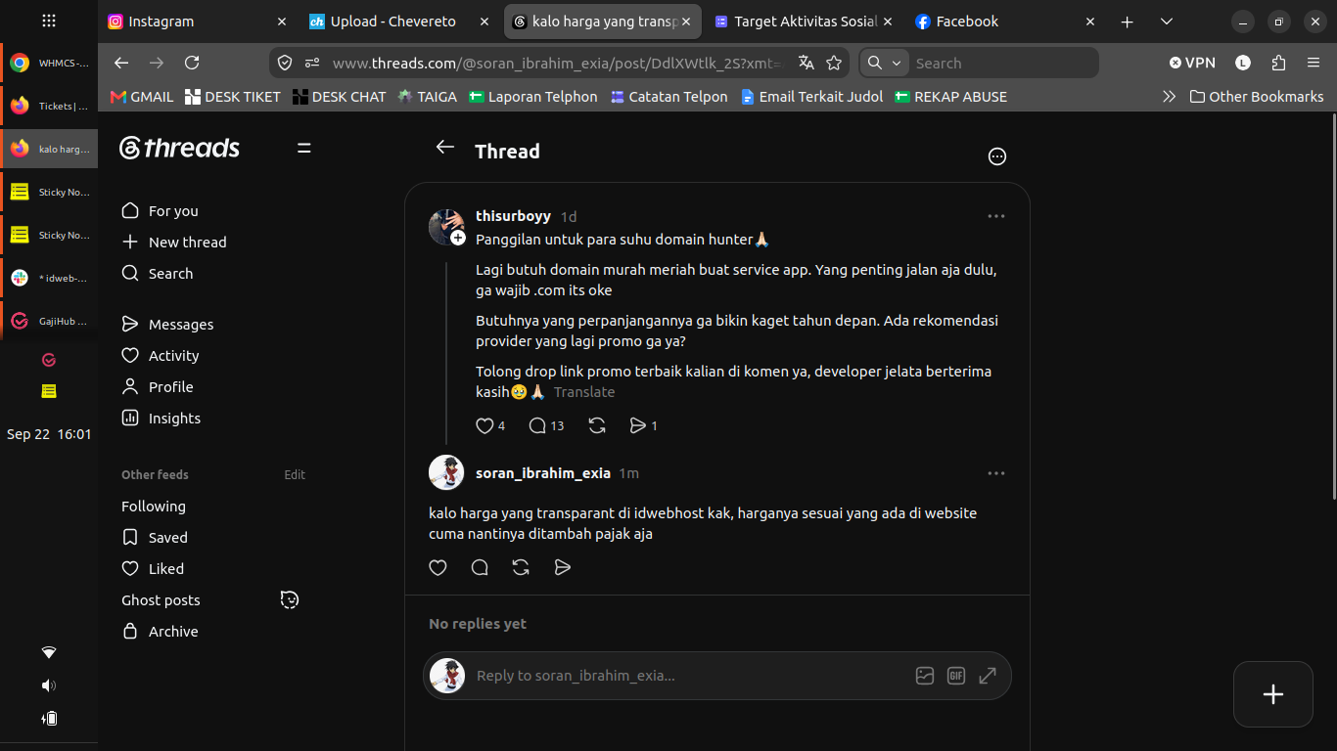
Task: Click Edit next to Other feeds
Action: click(295, 474)
